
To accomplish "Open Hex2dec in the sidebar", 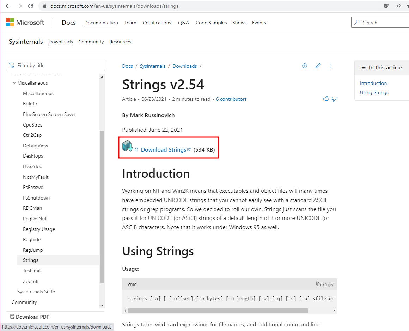I will point(32,166).
